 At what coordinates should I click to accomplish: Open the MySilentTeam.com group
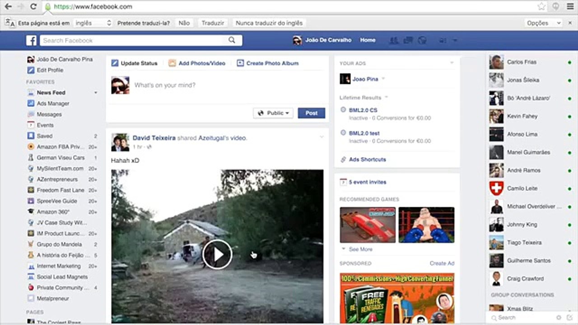coord(60,168)
